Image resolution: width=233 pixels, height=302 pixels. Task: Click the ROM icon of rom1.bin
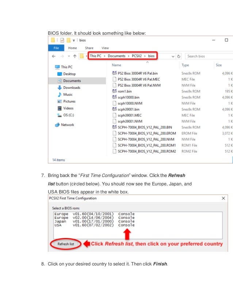point(114,91)
